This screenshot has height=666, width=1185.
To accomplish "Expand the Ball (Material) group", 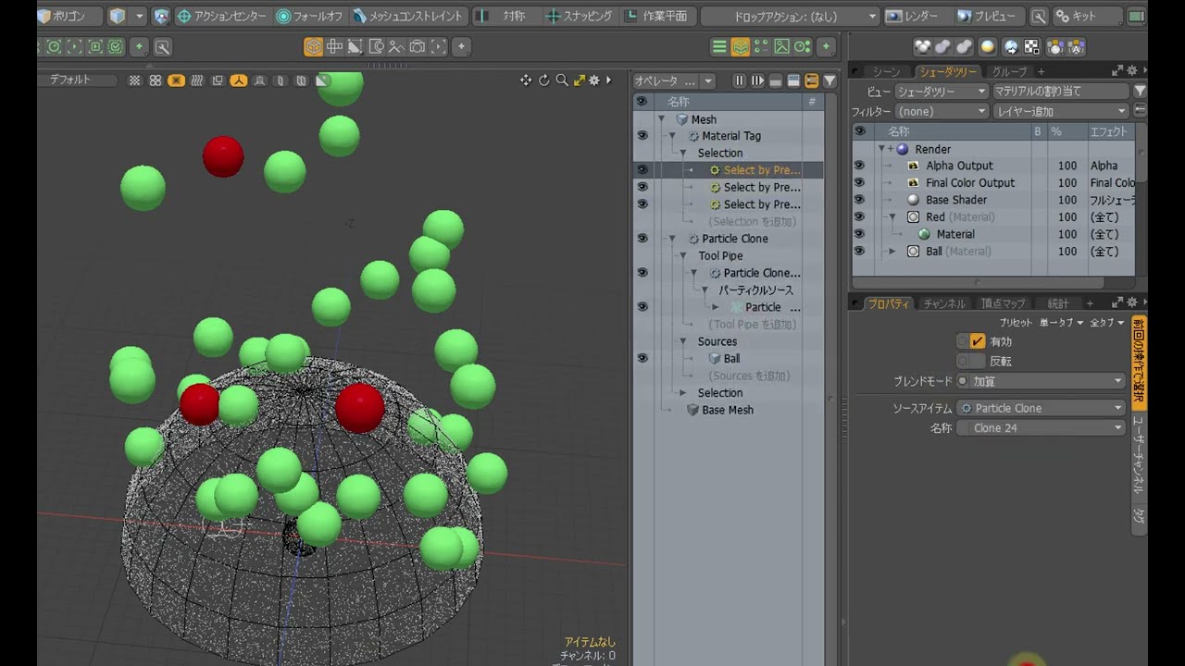I will [892, 252].
